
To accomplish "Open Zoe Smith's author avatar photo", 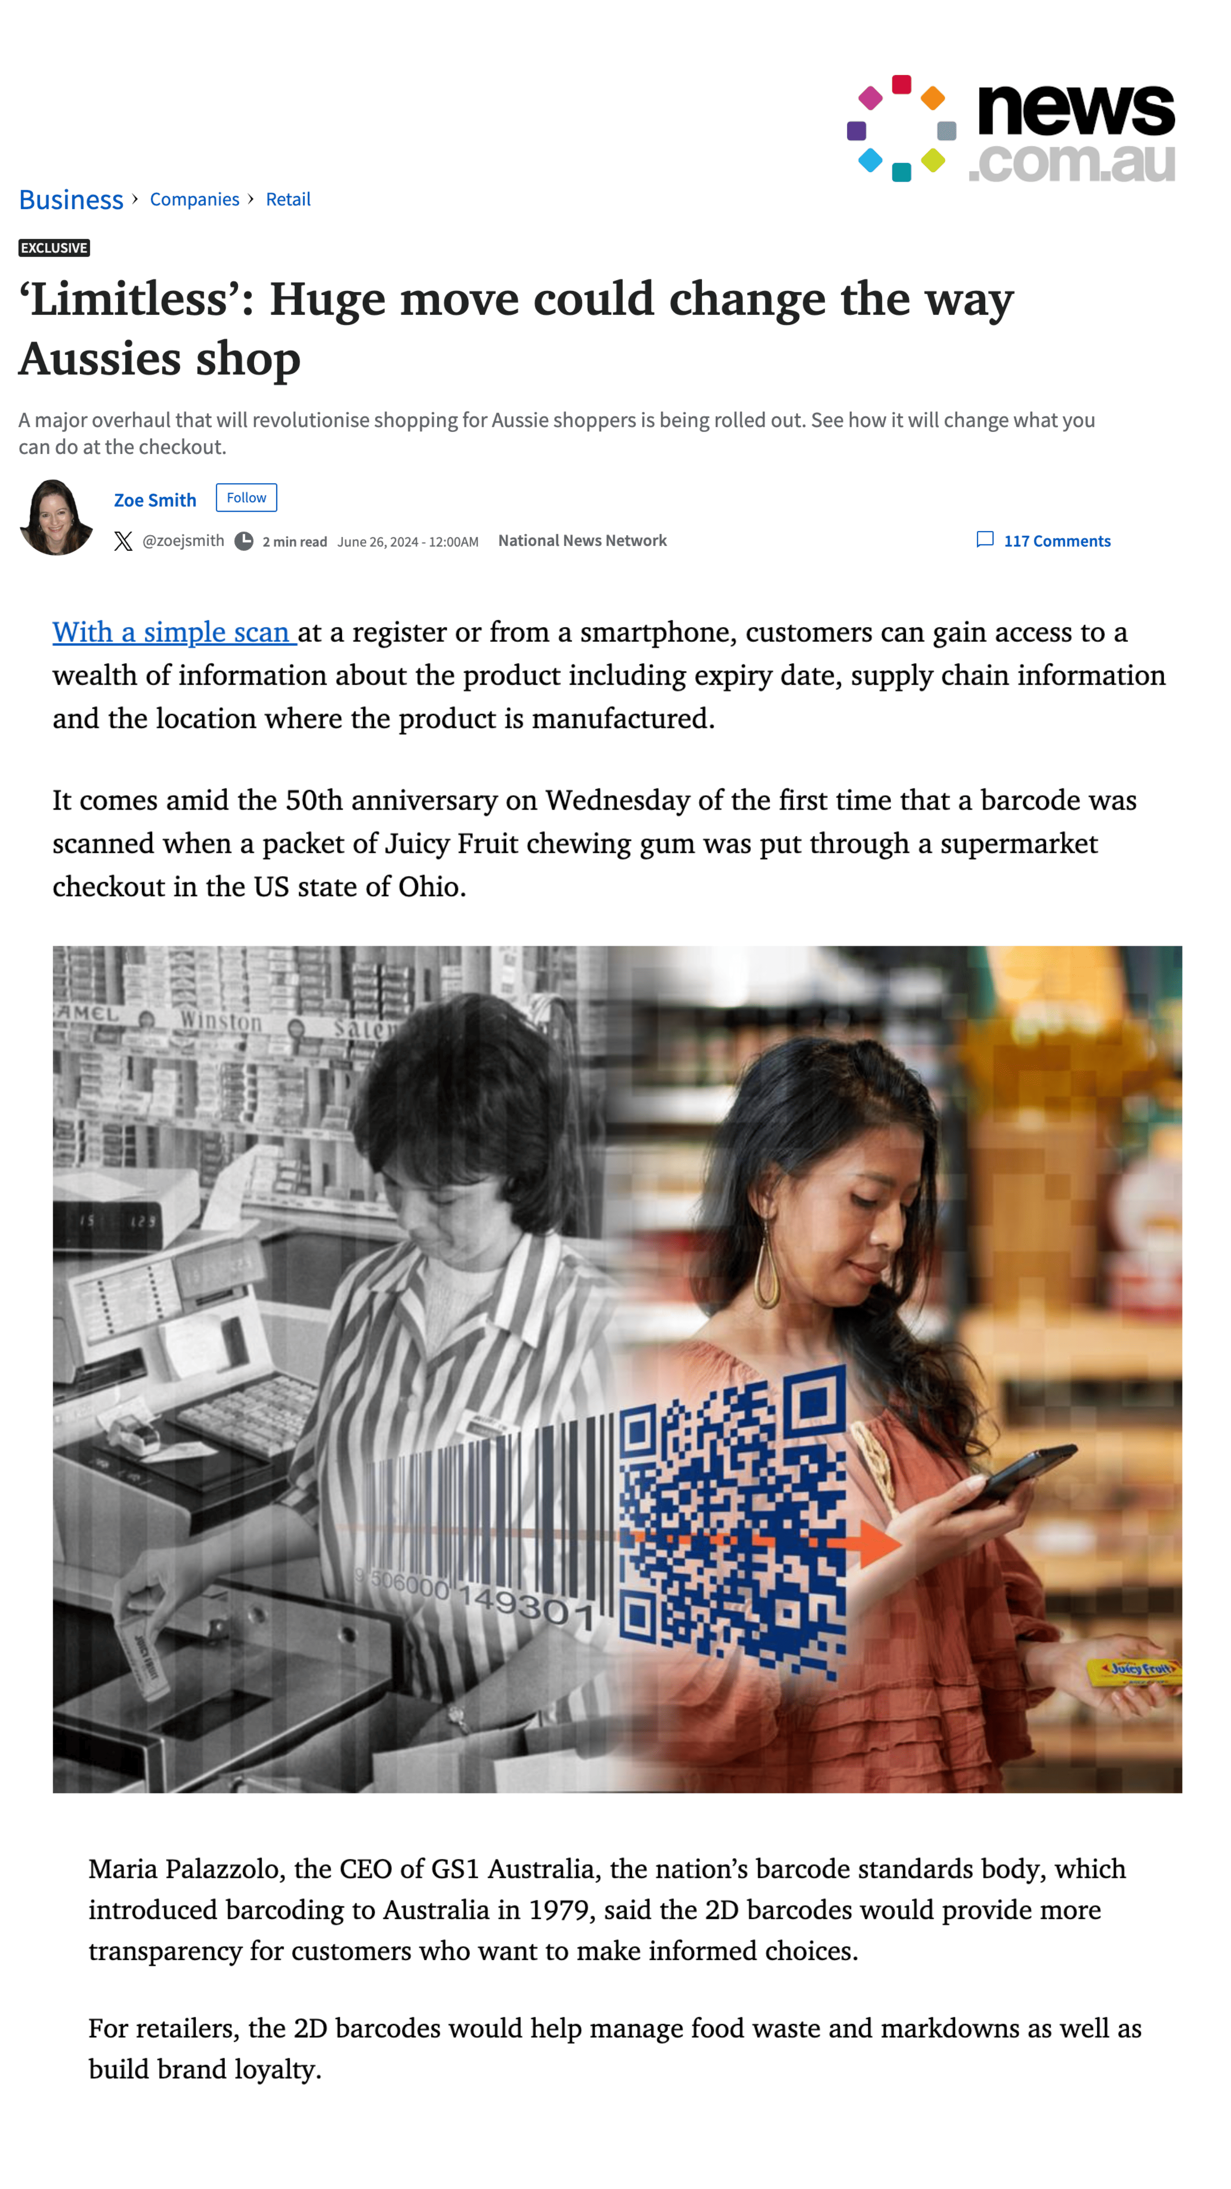I will click(x=56, y=517).
